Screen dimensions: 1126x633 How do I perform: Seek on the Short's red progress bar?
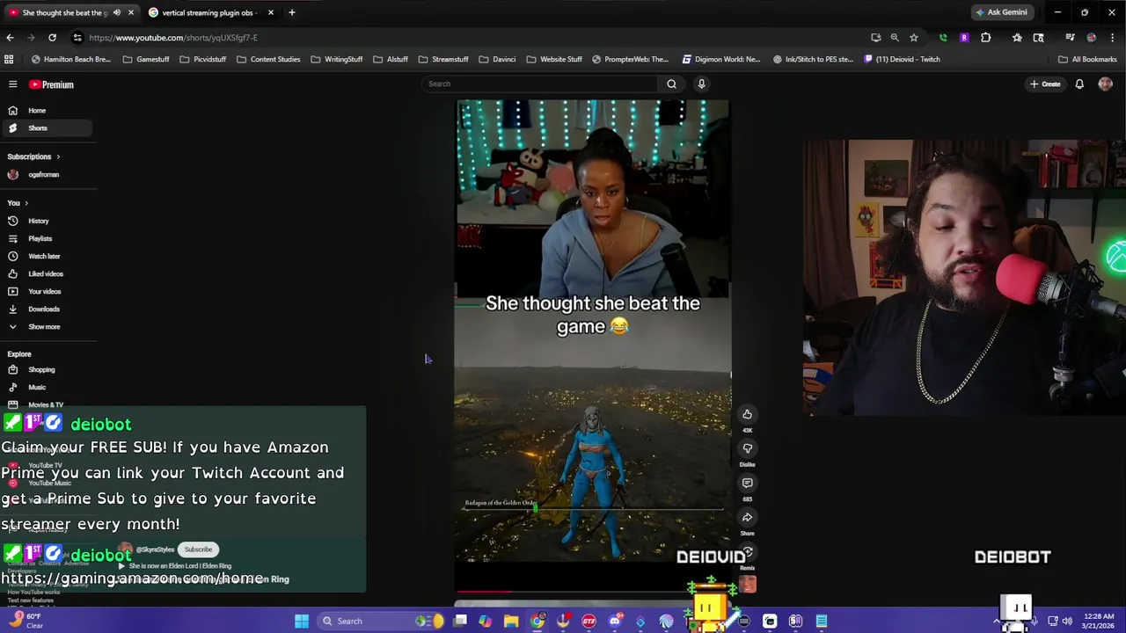point(592,592)
